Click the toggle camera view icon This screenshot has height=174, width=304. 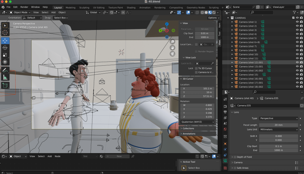pyautogui.click(x=172, y=54)
